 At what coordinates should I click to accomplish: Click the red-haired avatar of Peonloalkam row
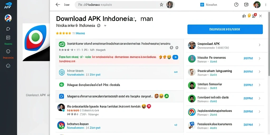(192, 72)
